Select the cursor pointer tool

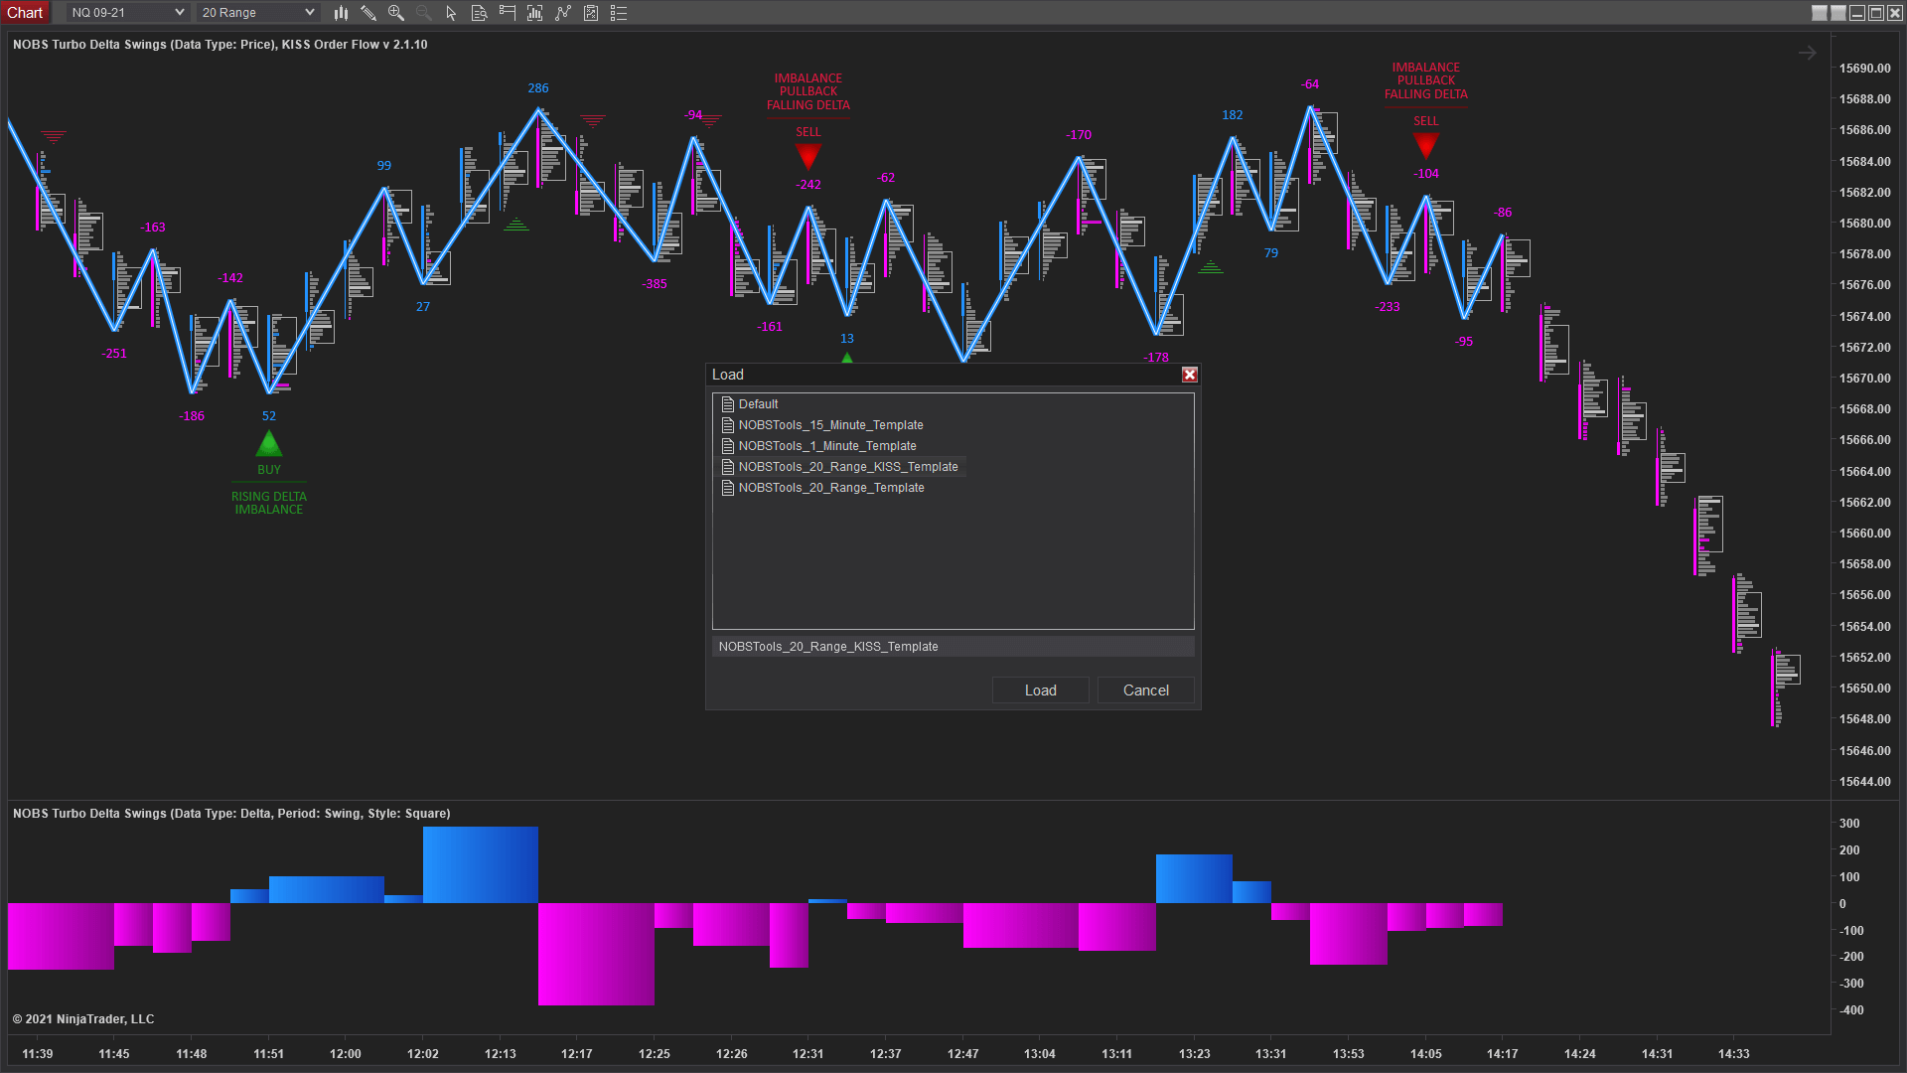[451, 13]
